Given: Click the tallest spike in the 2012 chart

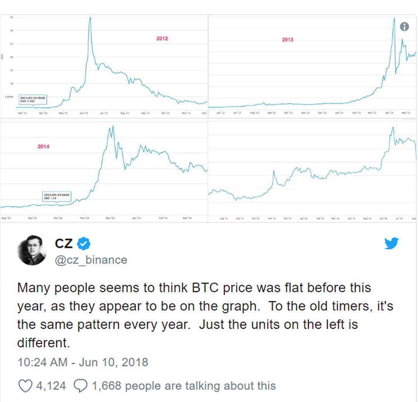Looking at the screenshot, I should click(90, 19).
